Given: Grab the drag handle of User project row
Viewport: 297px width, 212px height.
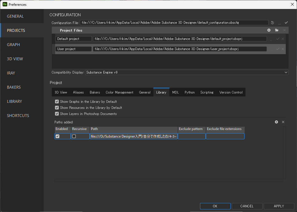Looking at the screenshot, I should (54, 49).
